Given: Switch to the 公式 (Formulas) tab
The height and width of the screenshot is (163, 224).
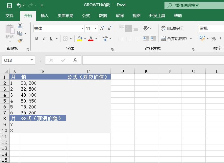Looking at the screenshot, I should click(86, 15).
